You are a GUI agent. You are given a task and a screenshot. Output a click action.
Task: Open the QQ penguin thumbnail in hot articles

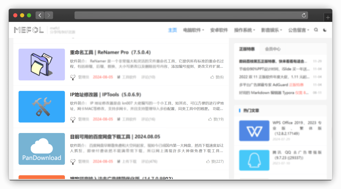click(254, 160)
